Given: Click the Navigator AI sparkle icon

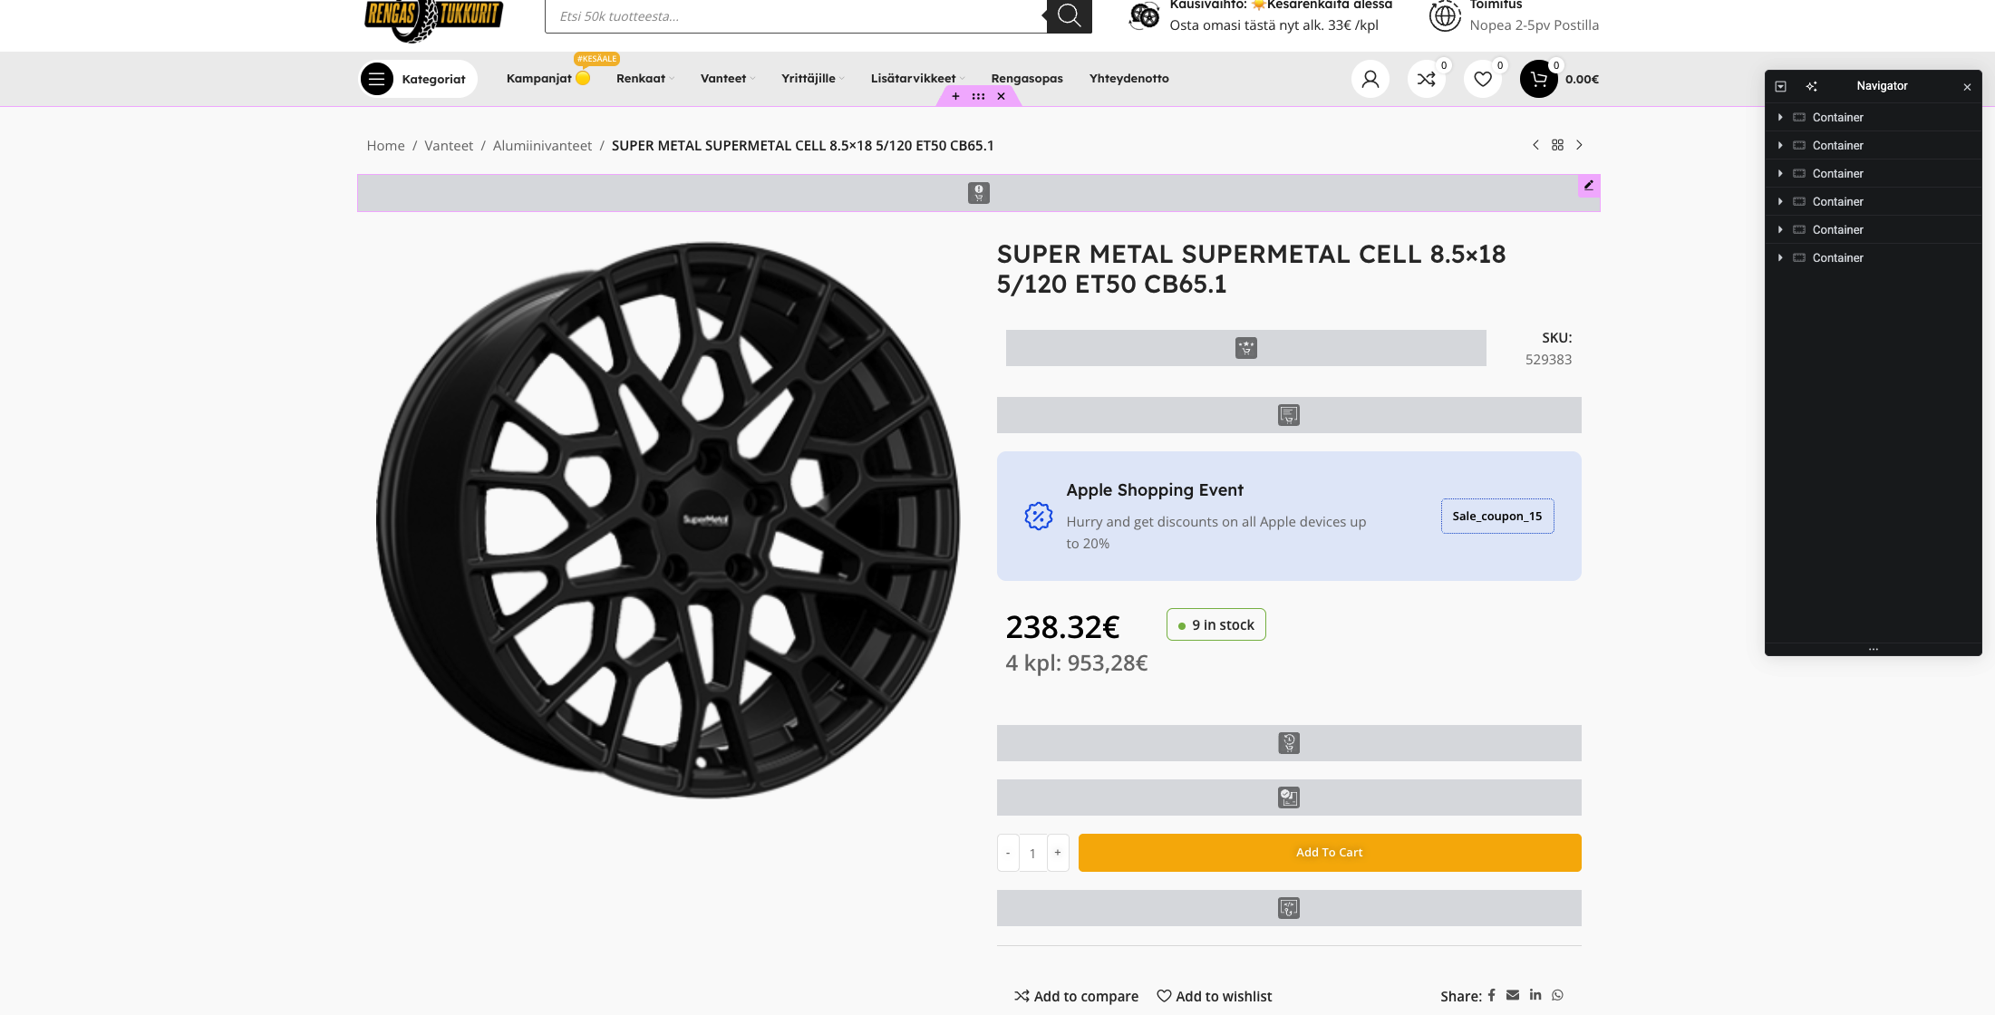Looking at the screenshot, I should click(1811, 86).
